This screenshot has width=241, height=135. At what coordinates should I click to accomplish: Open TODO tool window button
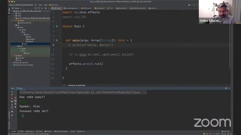pyautogui.click(x=21, y=131)
